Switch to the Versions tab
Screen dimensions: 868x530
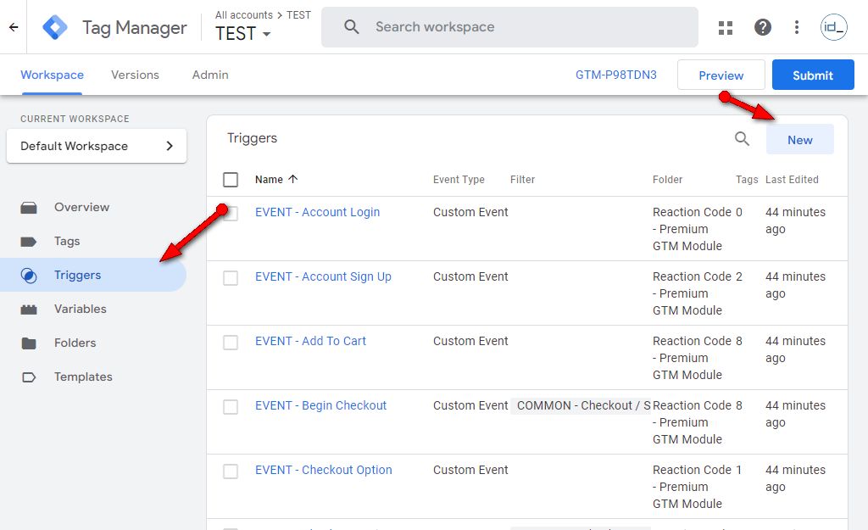coord(135,75)
